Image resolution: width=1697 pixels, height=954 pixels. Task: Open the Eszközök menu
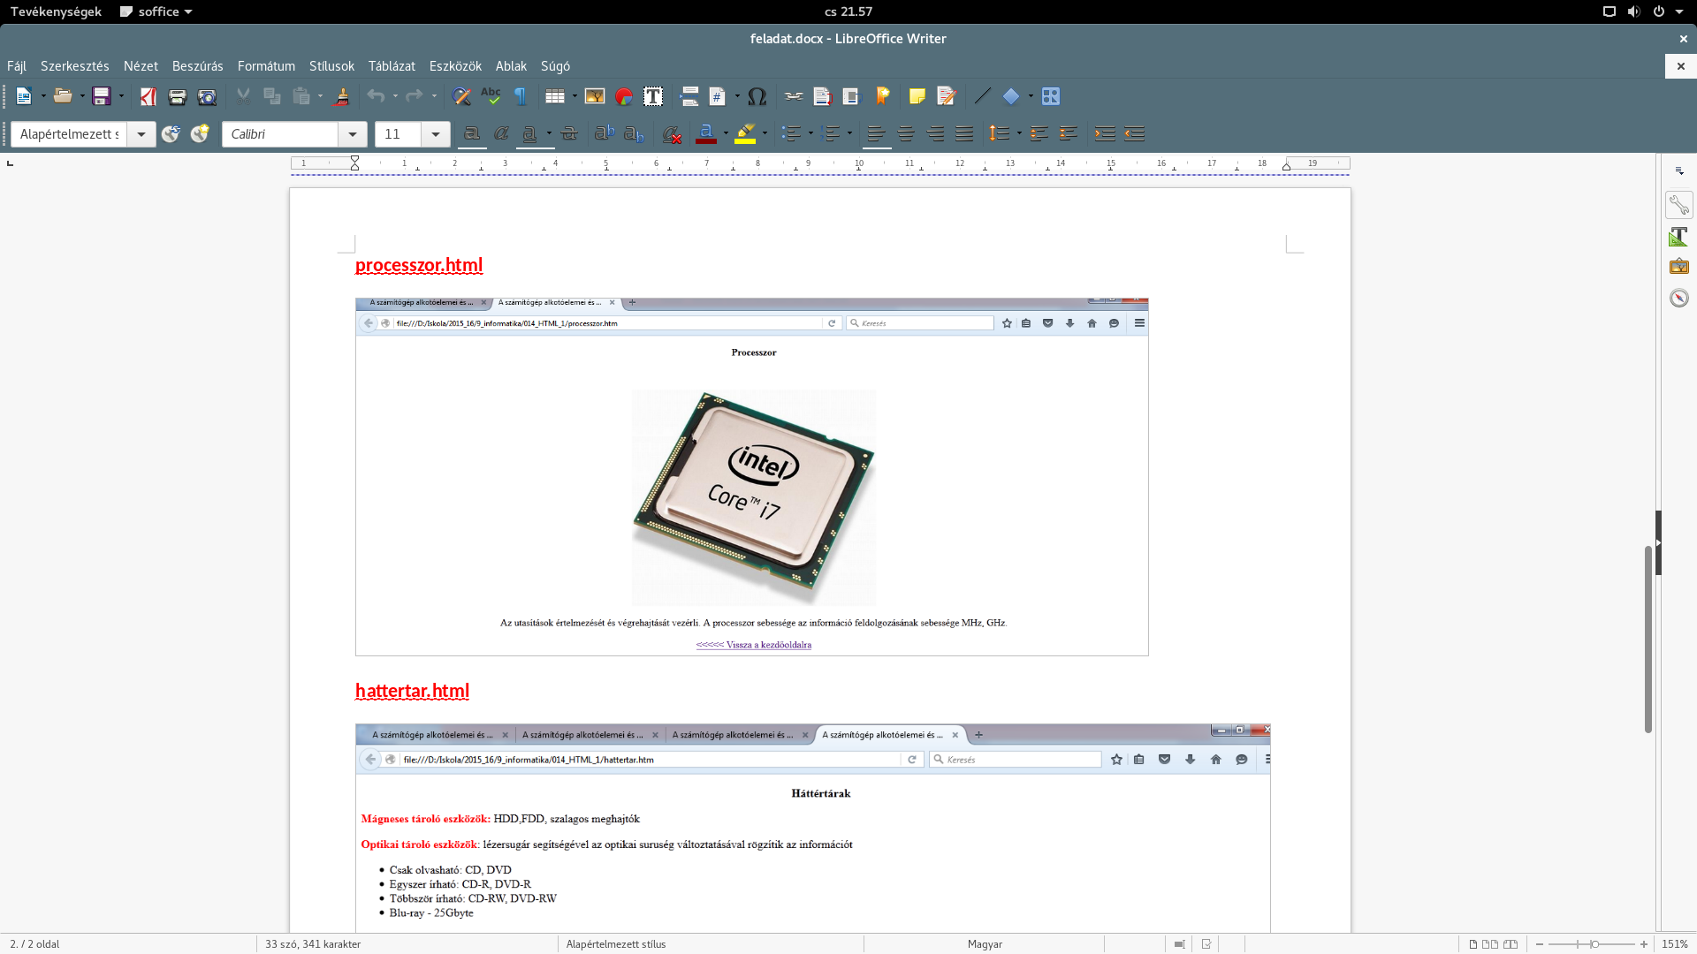[455, 66]
